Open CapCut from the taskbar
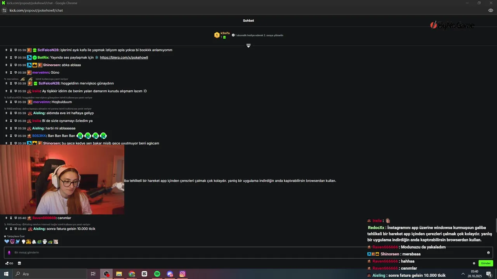Viewport: 497px width, 279px height. point(144,274)
